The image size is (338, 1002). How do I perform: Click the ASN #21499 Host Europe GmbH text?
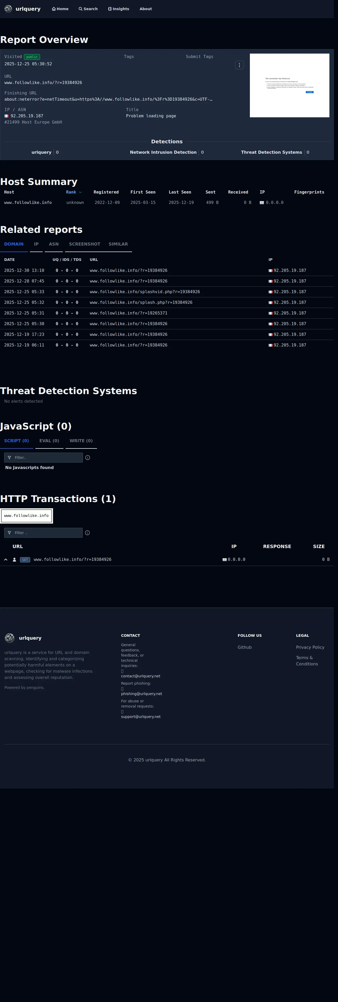point(33,122)
